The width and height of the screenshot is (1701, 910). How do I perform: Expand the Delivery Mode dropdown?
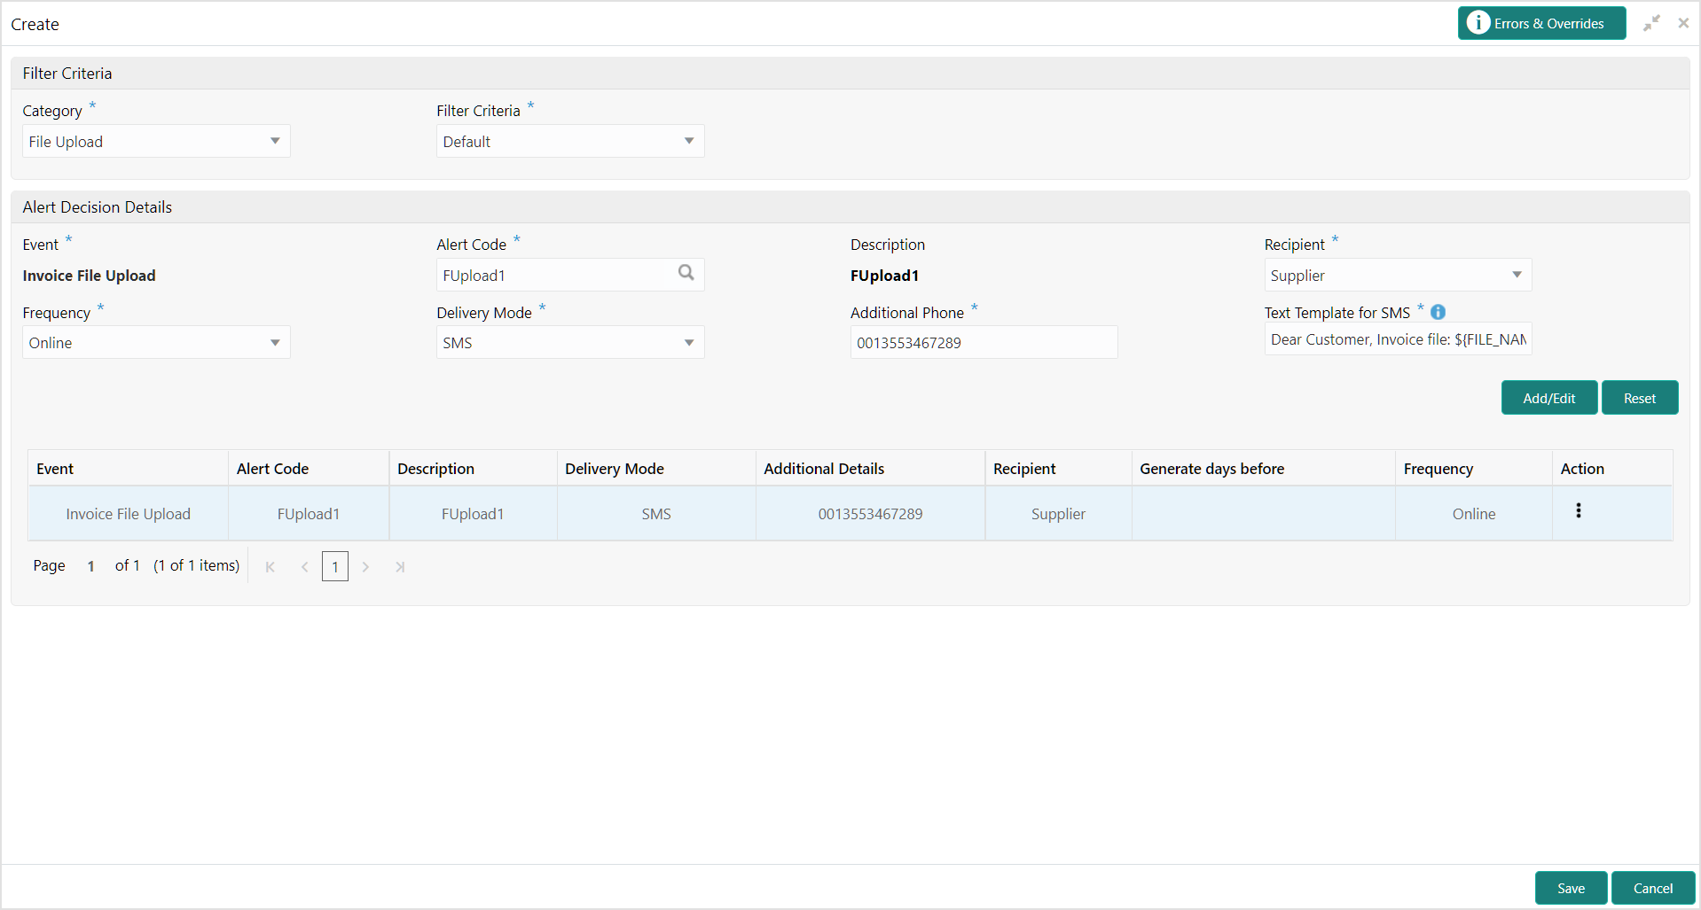pyautogui.click(x=570, y=343)
